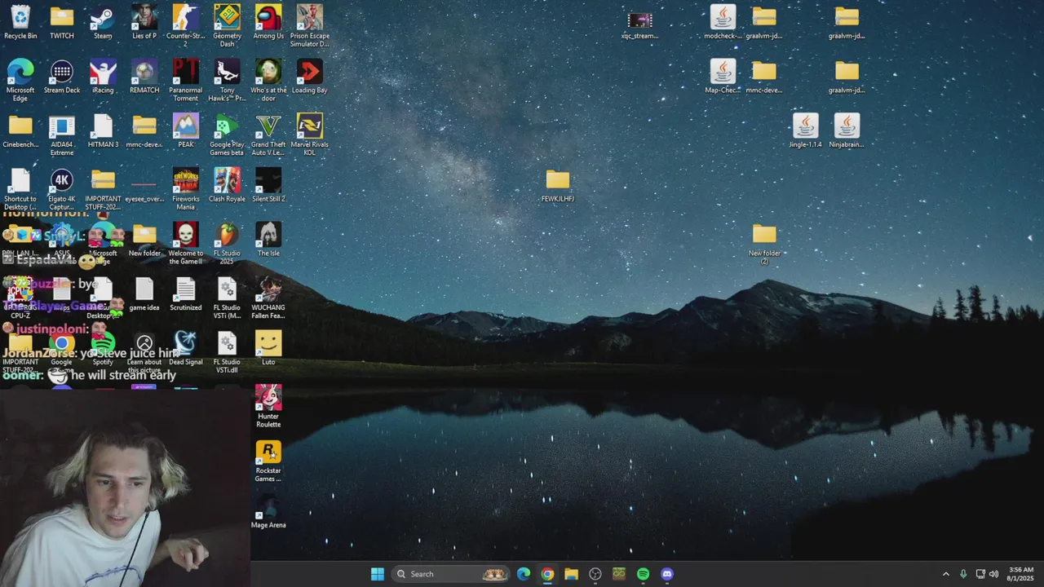Image resolution: width=1044 pixels, height=587 pixels.
Task: Open the Recycle Bin desktop icon
Action: 20,22
